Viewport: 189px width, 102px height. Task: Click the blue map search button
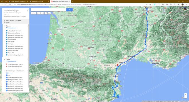(69, 10)
